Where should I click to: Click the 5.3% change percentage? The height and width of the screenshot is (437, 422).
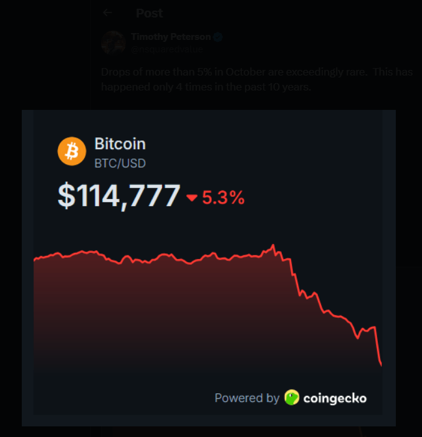click(x=223, y=198)
